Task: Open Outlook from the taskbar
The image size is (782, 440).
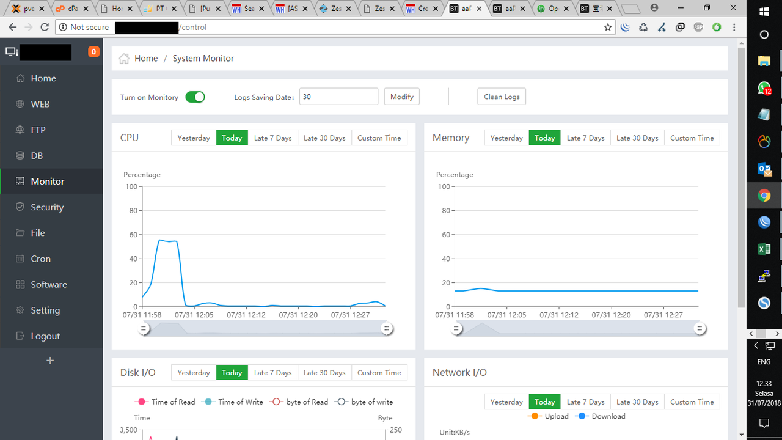Action: [x=764, y=169]
